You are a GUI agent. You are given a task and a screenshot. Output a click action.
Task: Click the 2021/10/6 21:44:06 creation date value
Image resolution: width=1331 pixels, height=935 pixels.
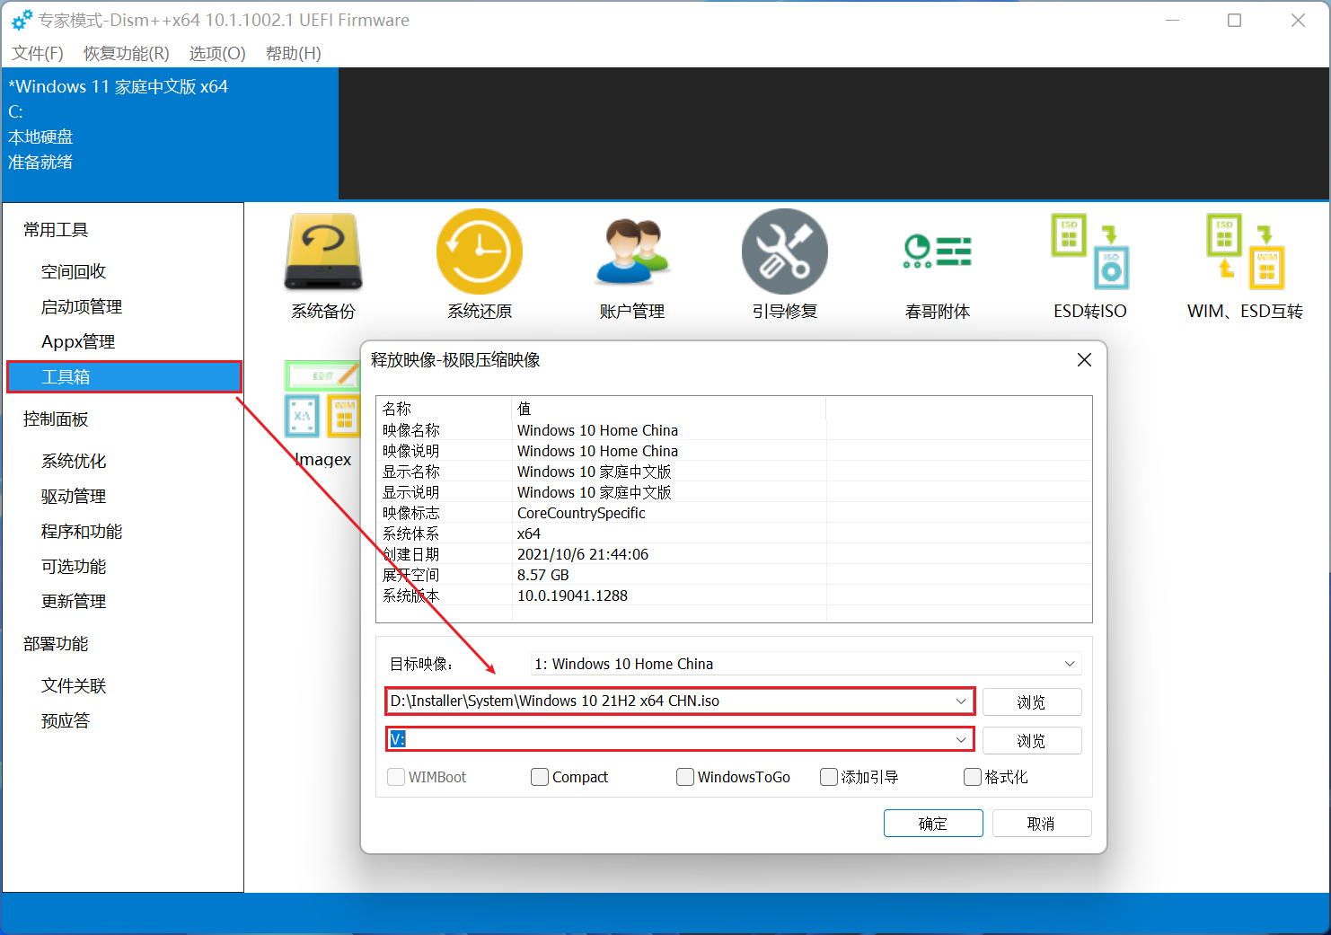click(583, 554)
